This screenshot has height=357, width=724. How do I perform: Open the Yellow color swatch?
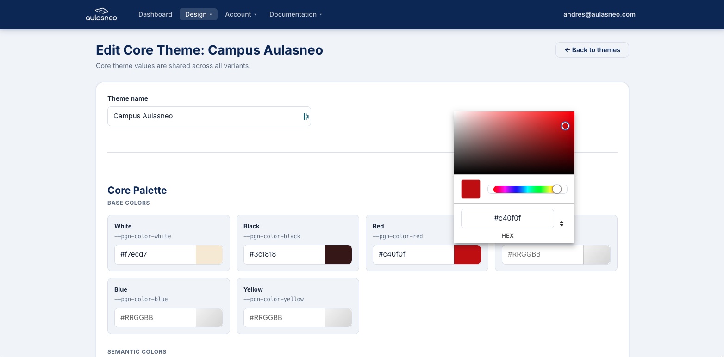[x=338, y=318]
